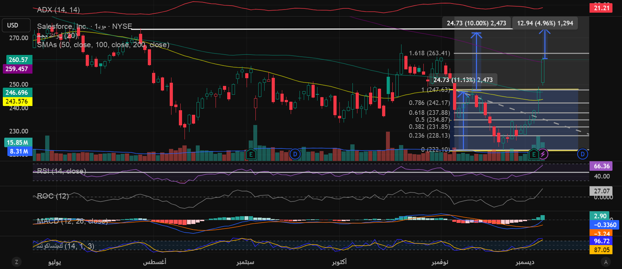Open the dividend D marker in mid-September
This screenshot has width=622, height=269.
(295, 154)
